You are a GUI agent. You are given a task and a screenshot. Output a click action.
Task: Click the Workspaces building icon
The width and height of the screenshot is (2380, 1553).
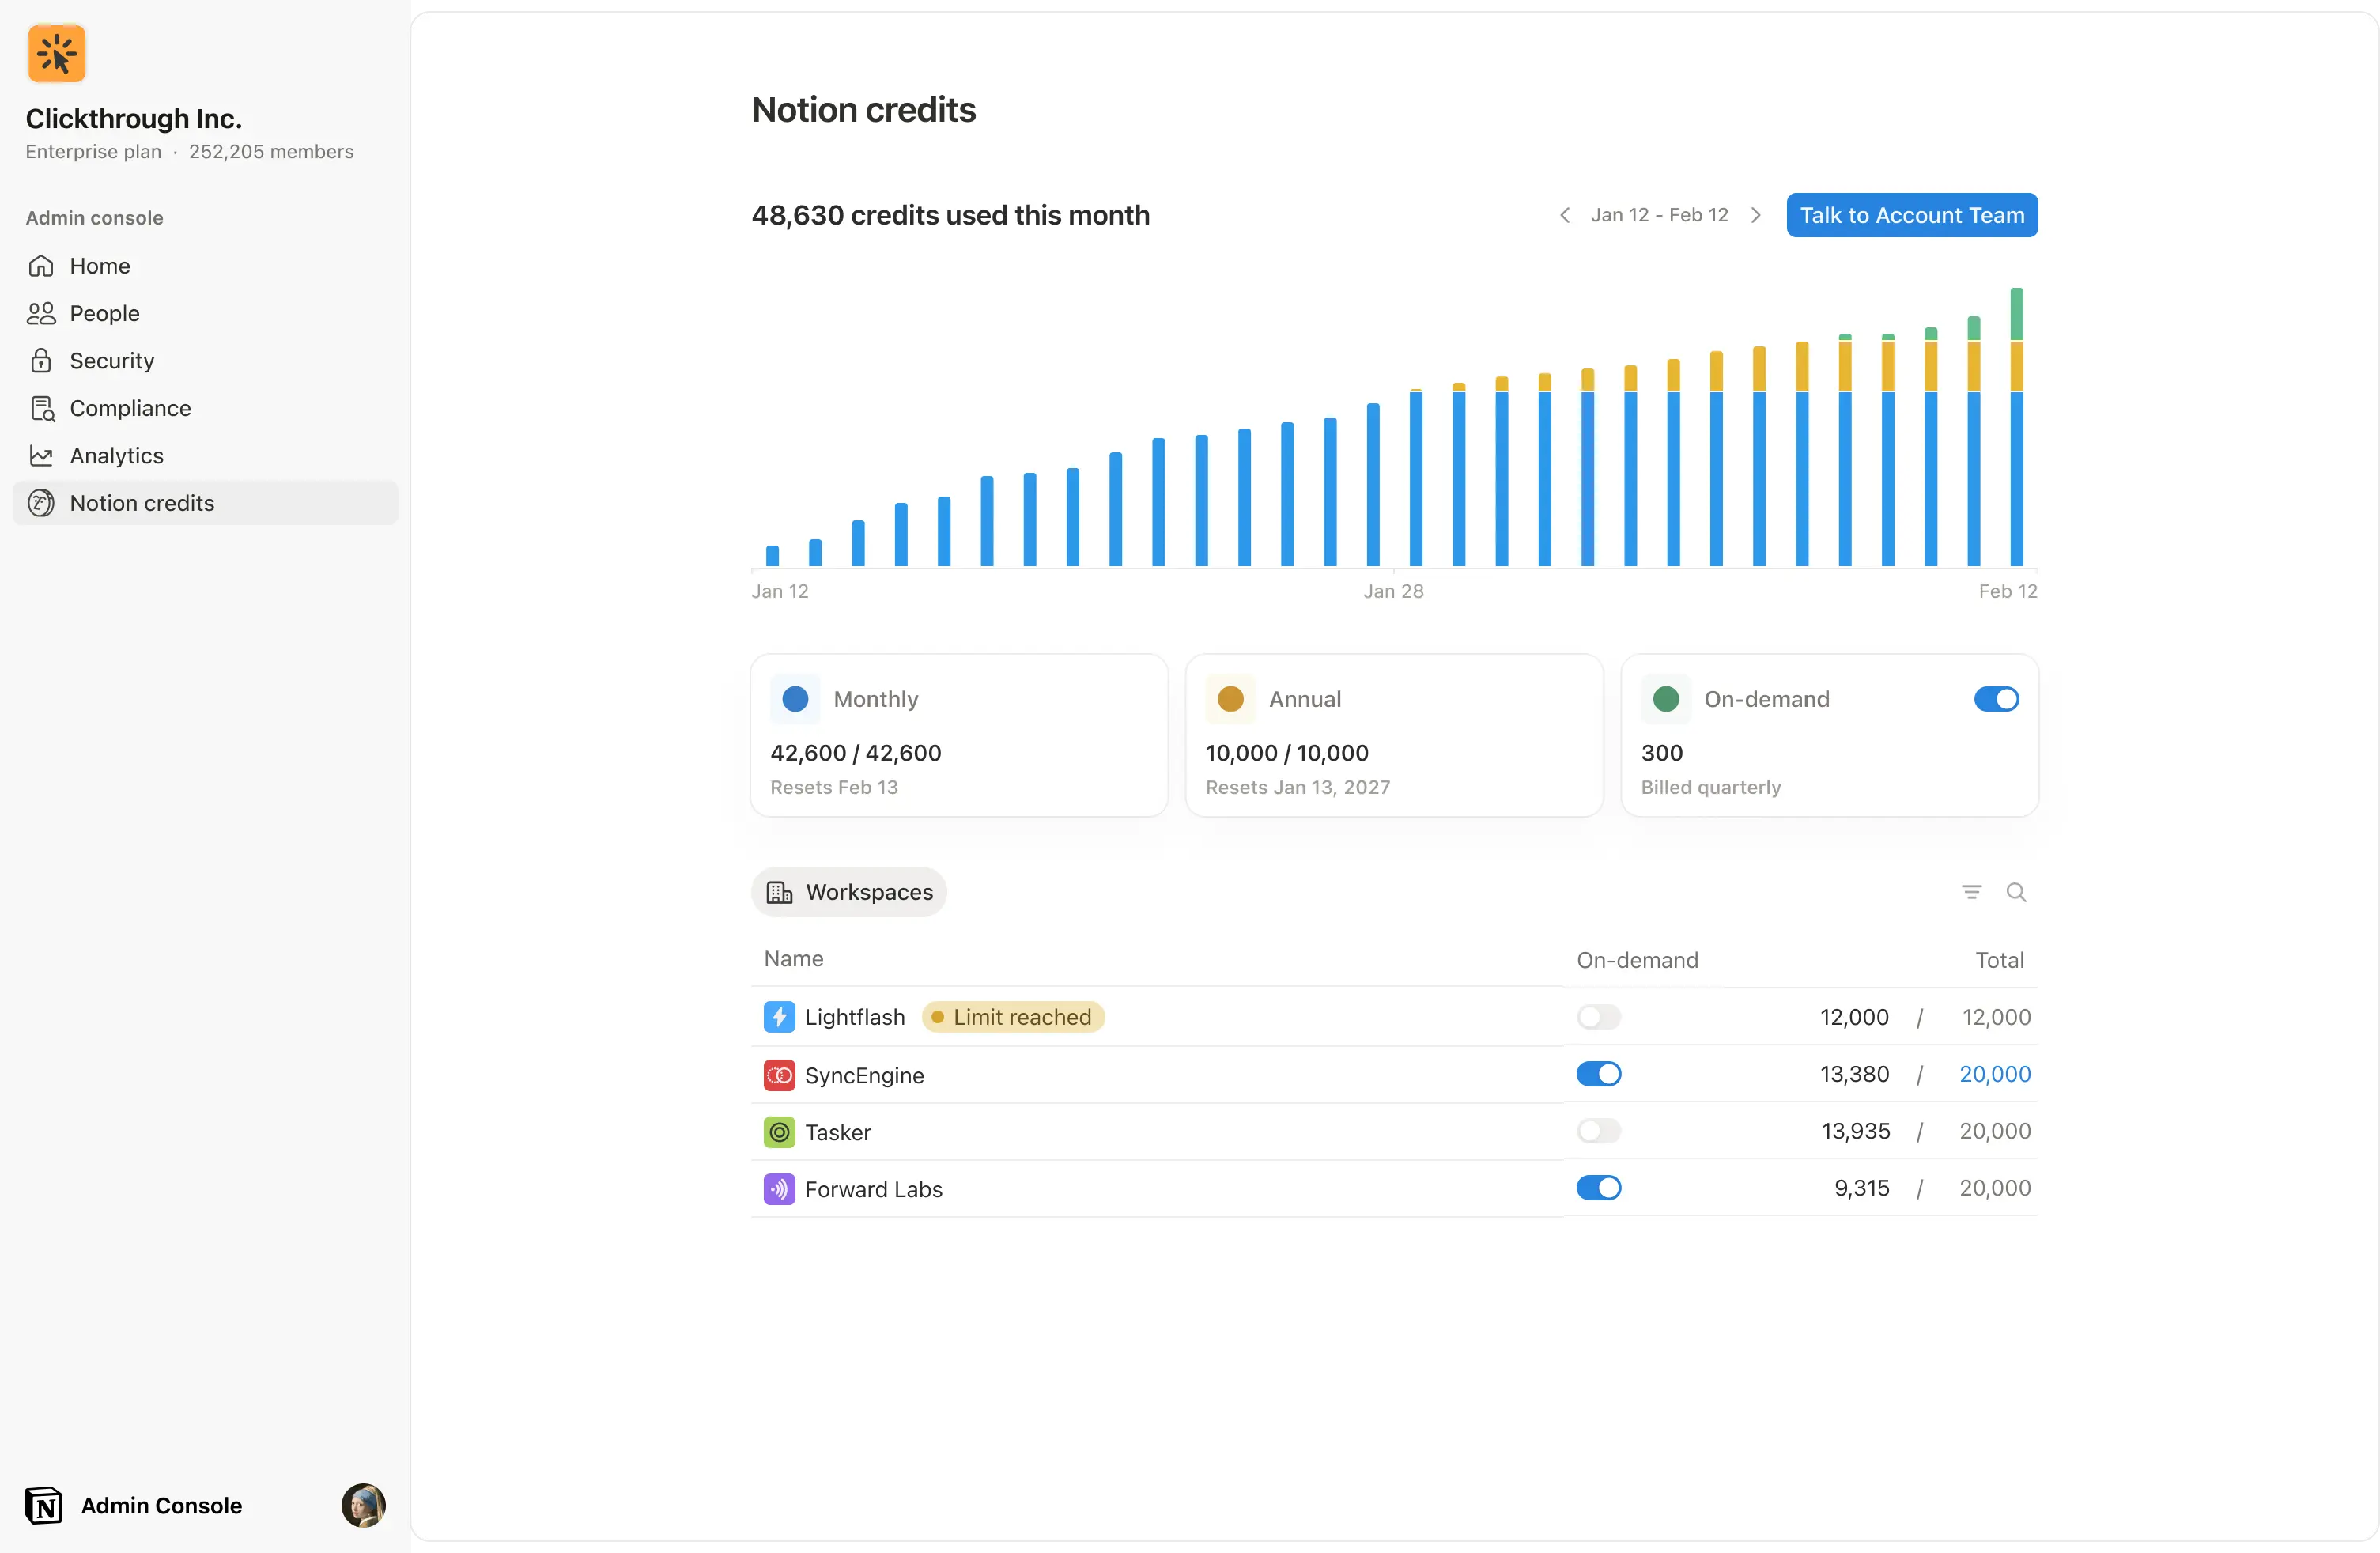[x=780, y=892]
